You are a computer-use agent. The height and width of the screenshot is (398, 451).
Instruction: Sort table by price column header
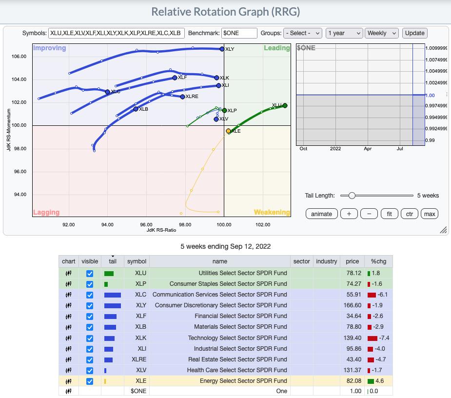353,261
